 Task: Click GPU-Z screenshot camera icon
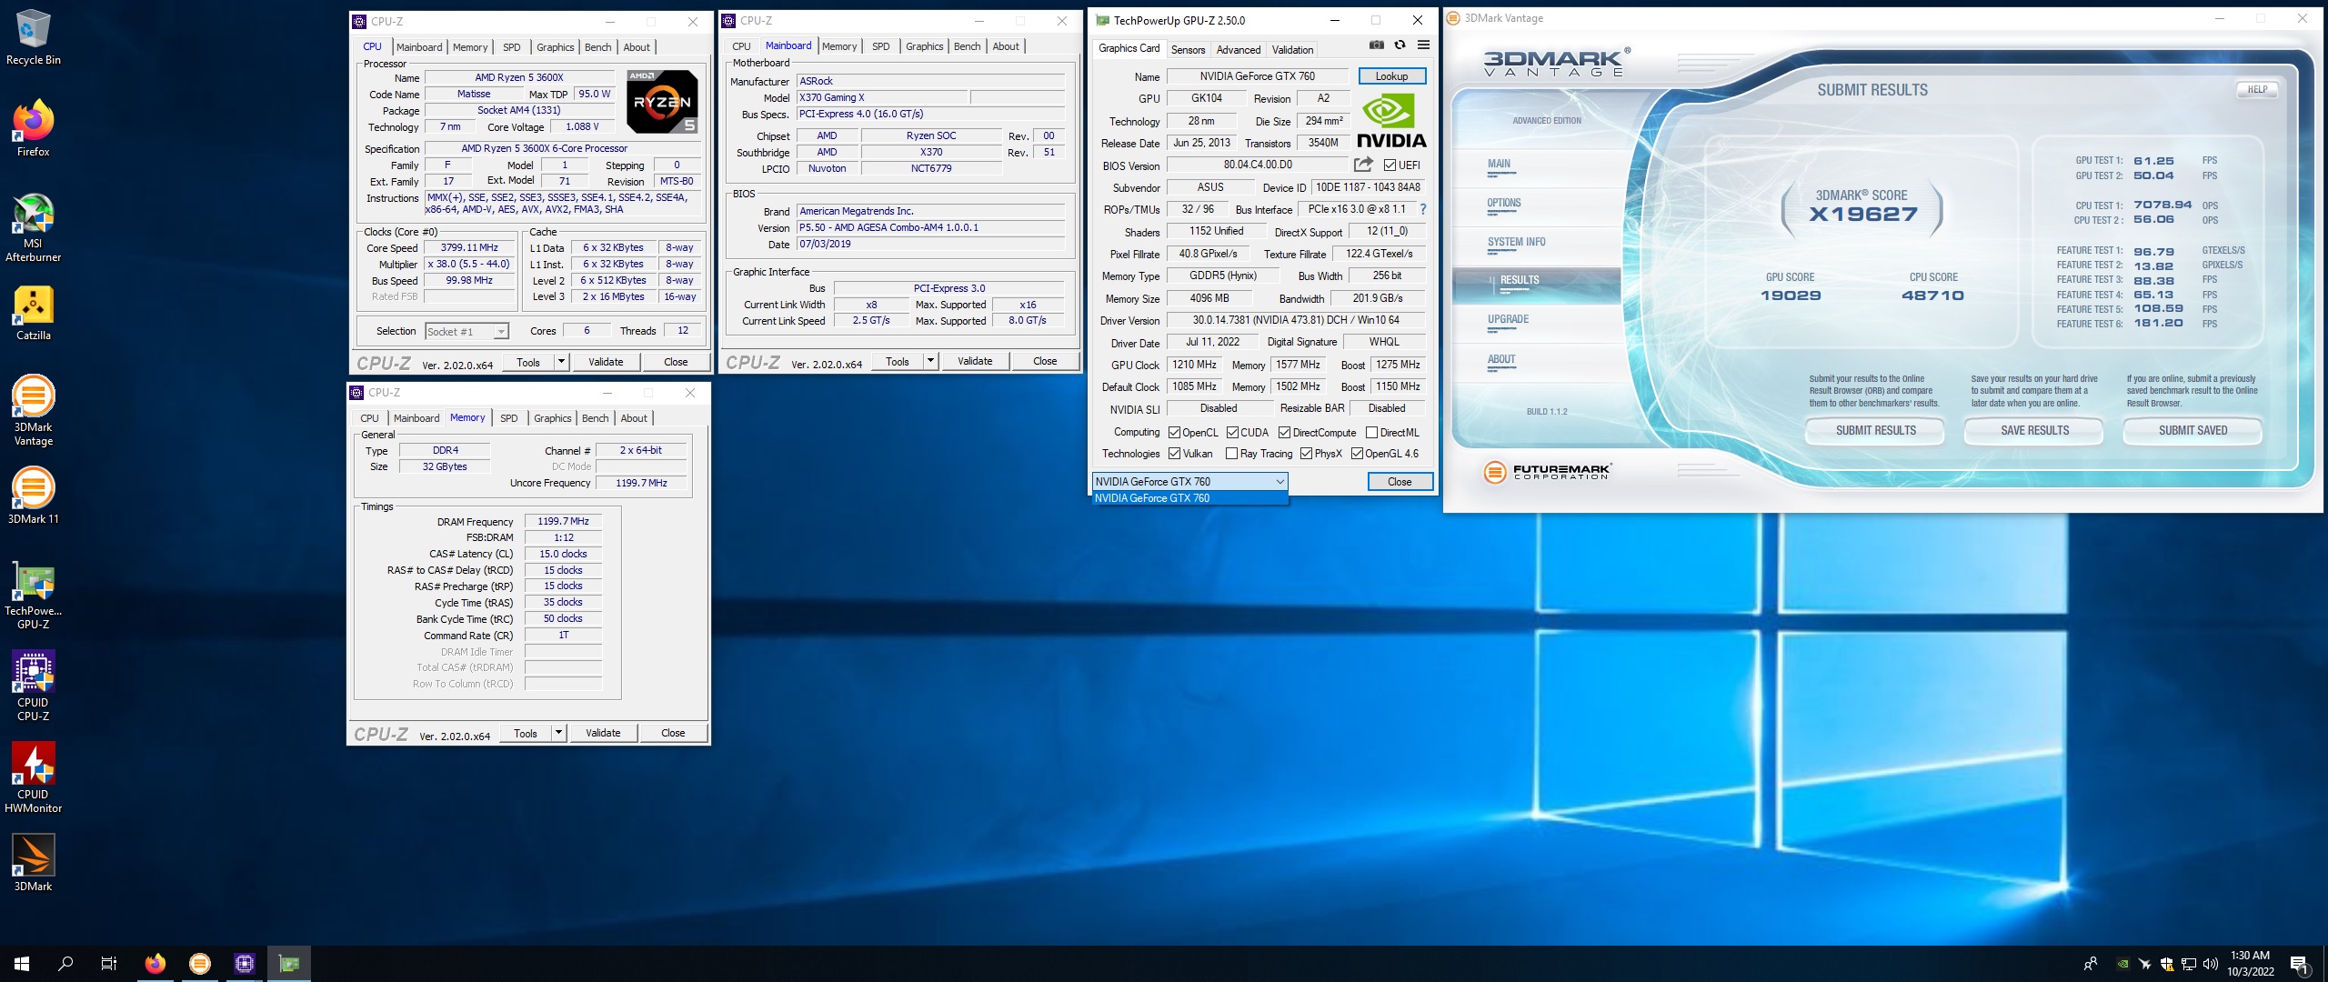pos(1377,45)
